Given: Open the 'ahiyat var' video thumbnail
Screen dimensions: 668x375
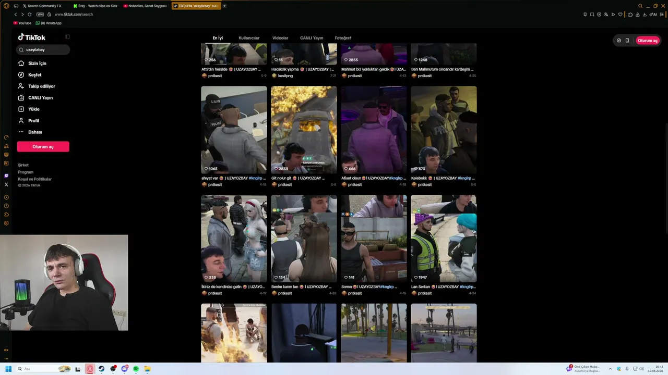Looking at the screenshot, I should [234, 130].
